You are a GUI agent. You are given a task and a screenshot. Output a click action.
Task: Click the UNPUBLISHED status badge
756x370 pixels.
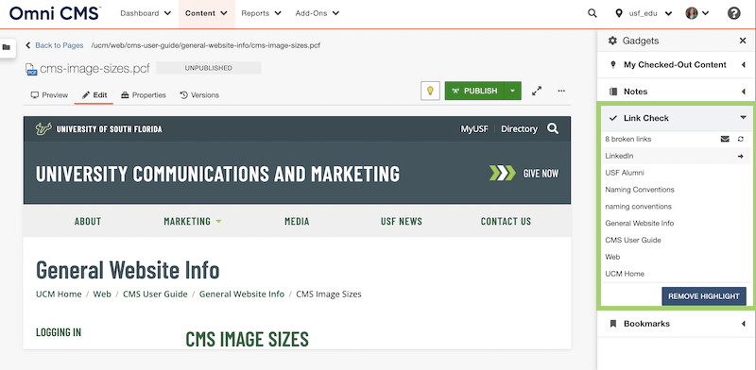(208, 68)
